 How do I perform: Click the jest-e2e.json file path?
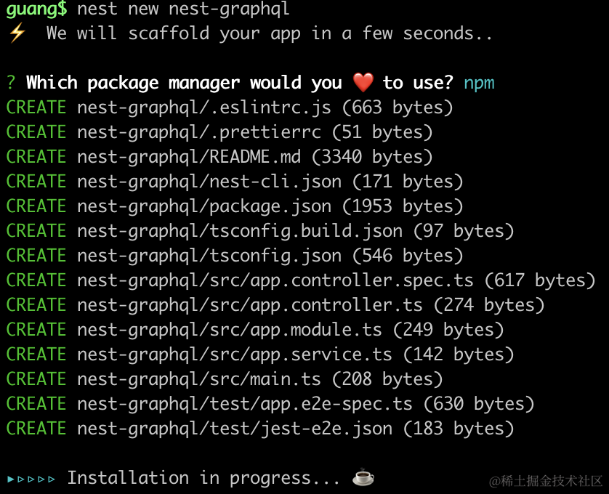(x=234, y=429)
